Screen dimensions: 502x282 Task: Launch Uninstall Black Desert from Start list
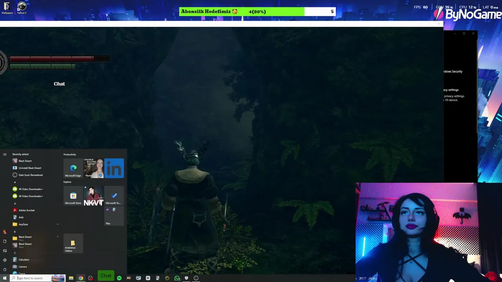pyautogui.click(x=30, y=168)
